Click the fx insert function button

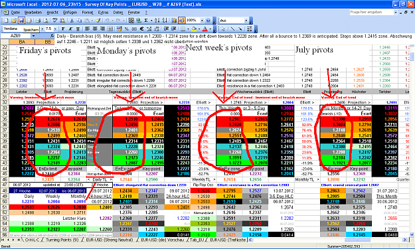(52, 36)
